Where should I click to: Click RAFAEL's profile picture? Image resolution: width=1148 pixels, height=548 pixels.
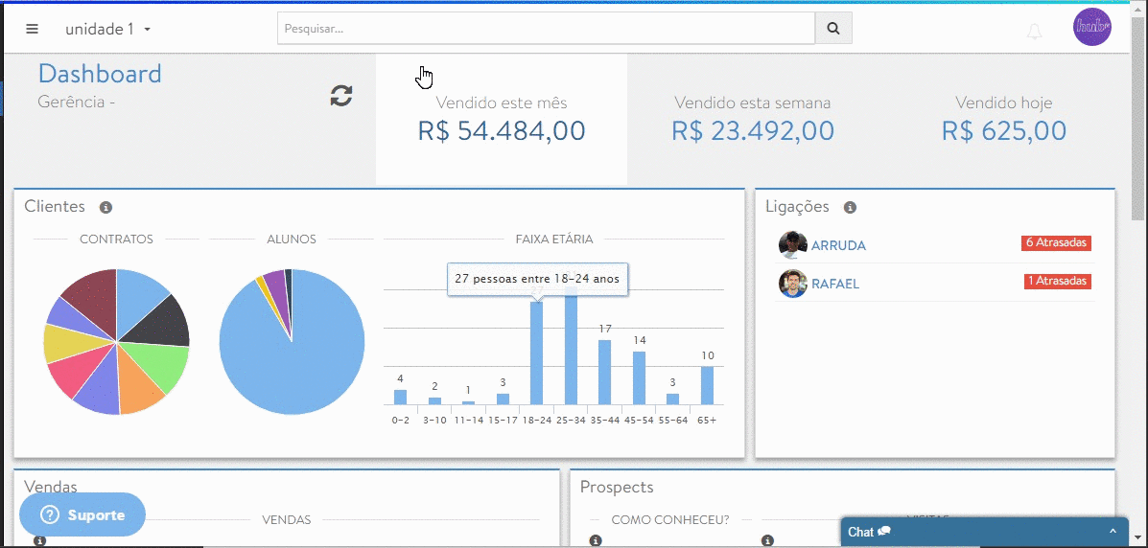(793, 284)
